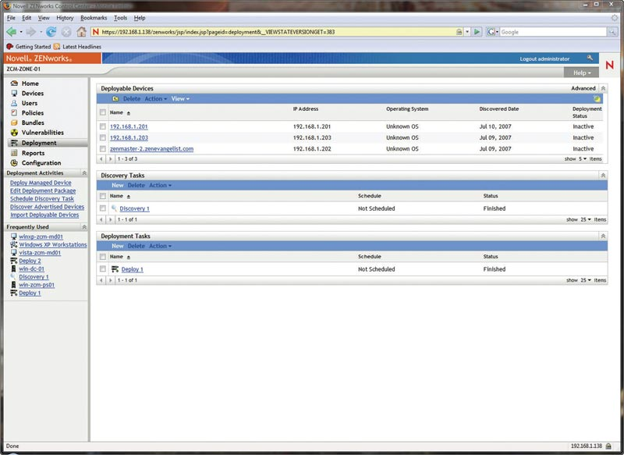Reload the page with the refresh icon
624x455 pixels.
pyautogui.click(x=51, y=32)
